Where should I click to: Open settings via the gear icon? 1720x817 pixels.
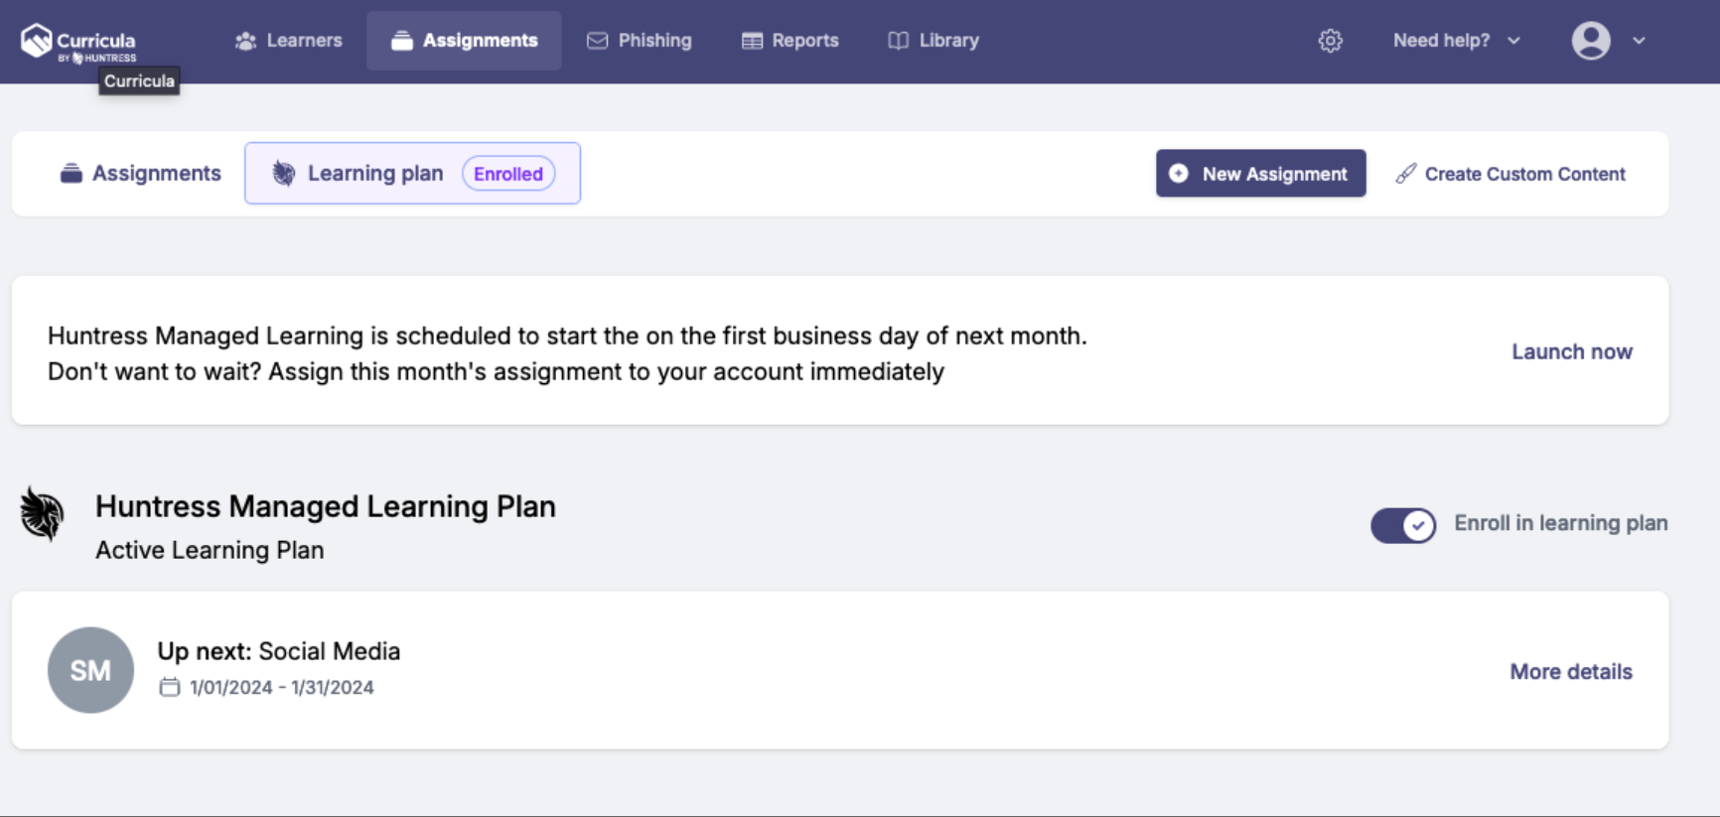[x=1330, y=41]
